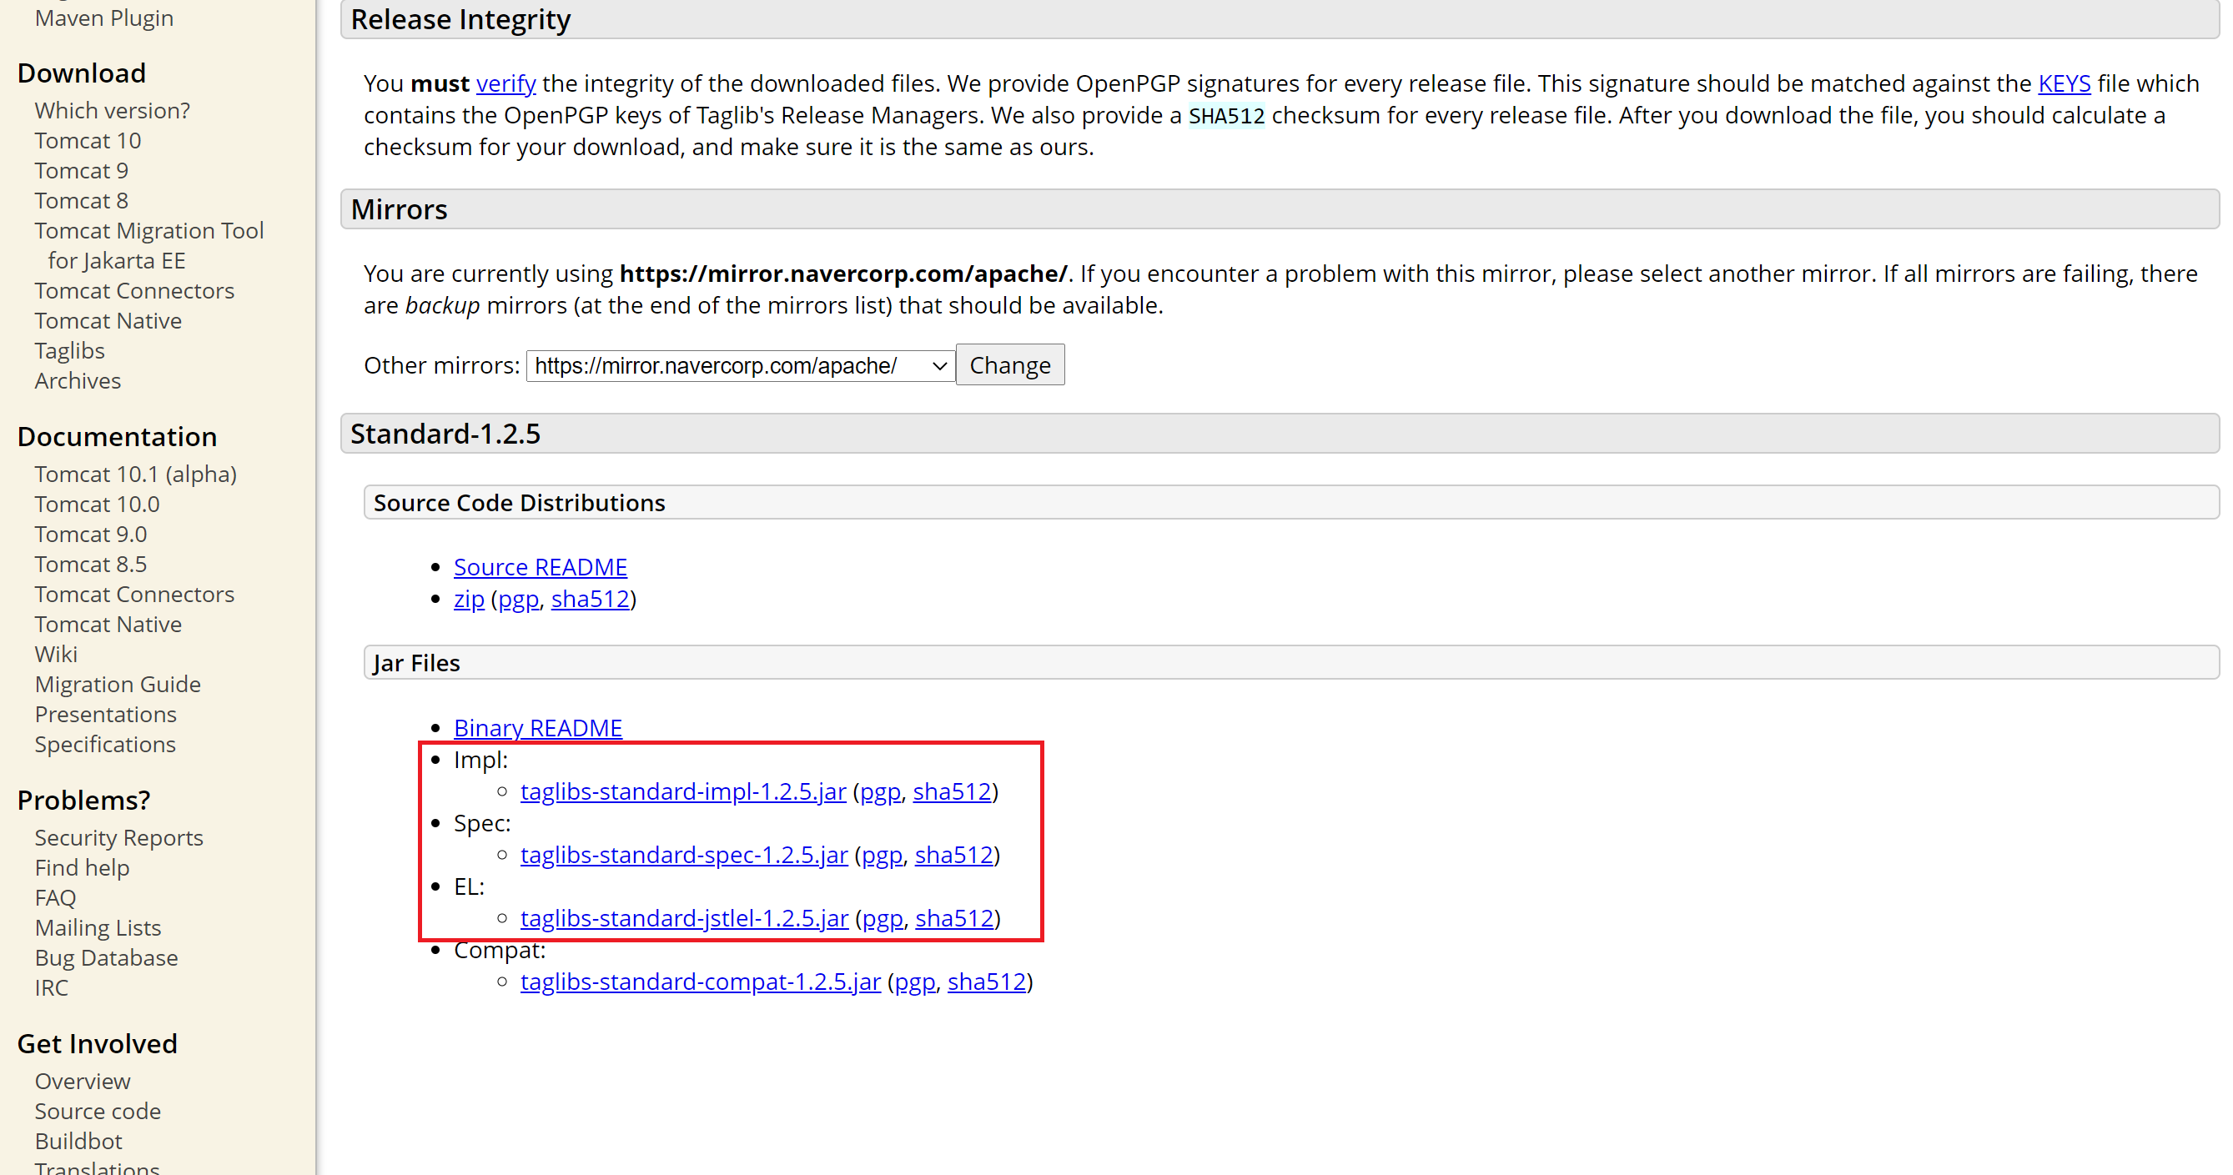This screenshot has height=1175, width=2233.
Task: Open Bug Database sidebar link
Action: click(106, 957)
